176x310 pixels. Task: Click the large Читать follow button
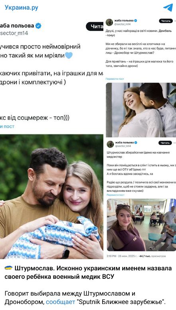(95, 26)
